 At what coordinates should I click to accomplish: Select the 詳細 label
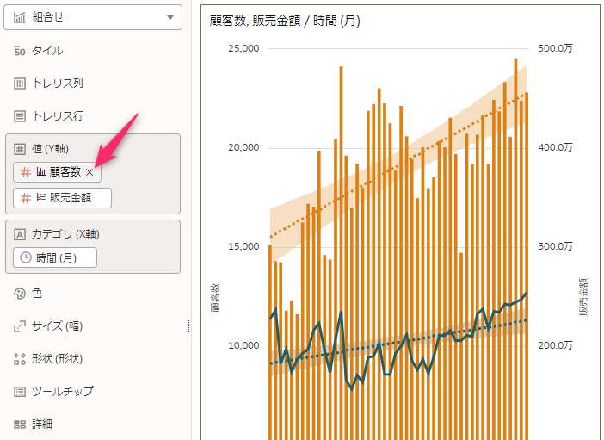tap(42, 425)
